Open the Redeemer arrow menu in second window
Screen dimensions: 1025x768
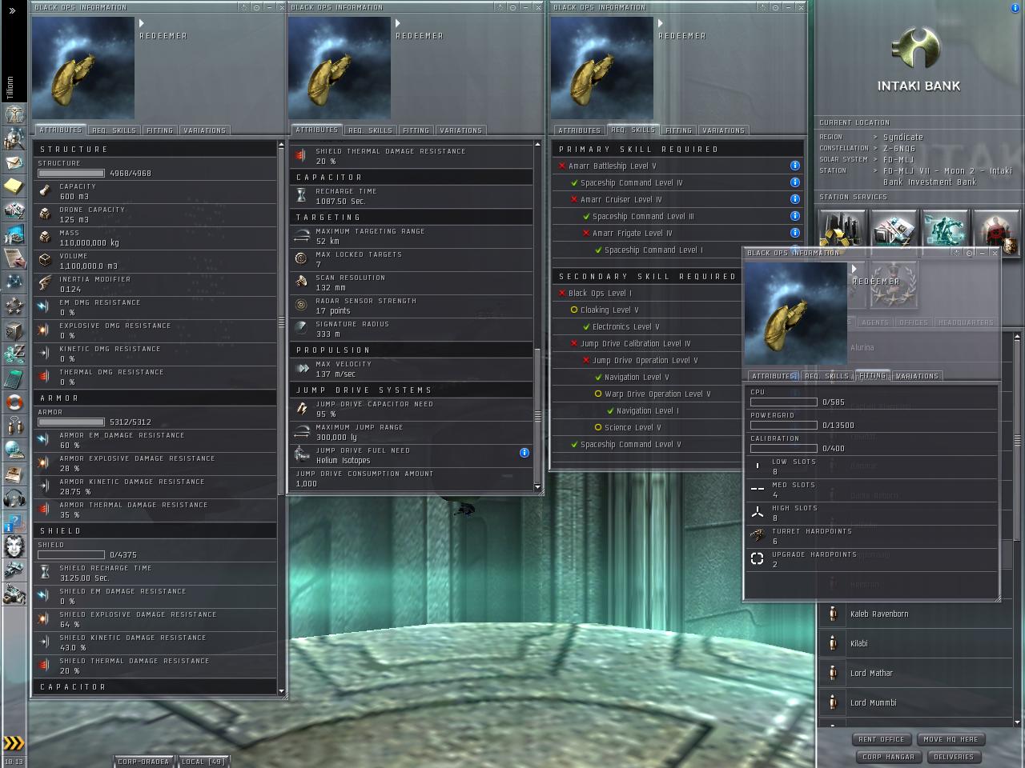pos(398,23)
